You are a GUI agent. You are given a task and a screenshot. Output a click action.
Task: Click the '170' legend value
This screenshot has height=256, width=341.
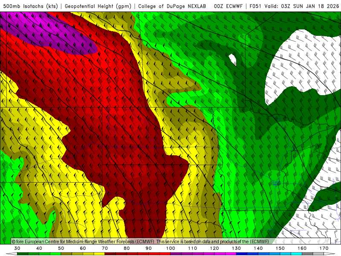(x=324, y=248)
